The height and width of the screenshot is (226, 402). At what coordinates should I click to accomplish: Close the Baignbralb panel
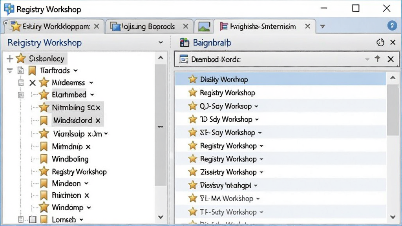click(393, 42)
